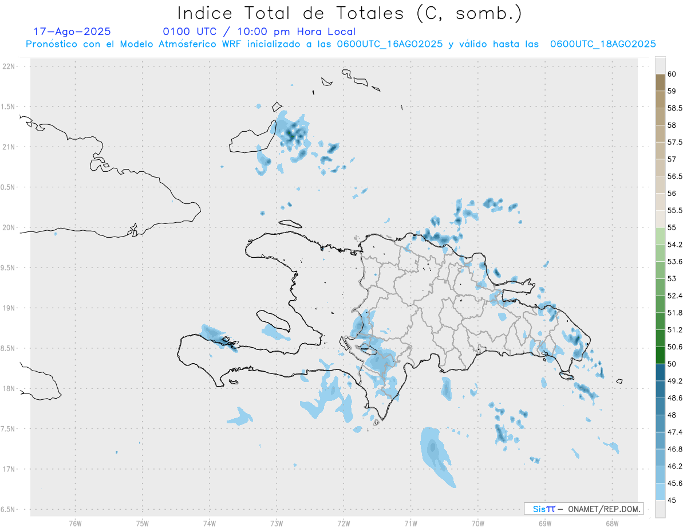This screenshot has width=687, height=531.
Task: Click the latitude label '20N'
Action: pyautogui.click(x=10, y=227)
